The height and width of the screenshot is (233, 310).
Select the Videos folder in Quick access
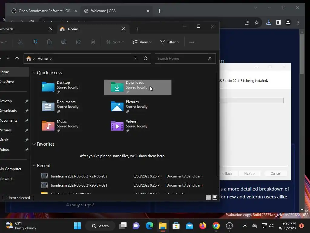tap(138, 126)
